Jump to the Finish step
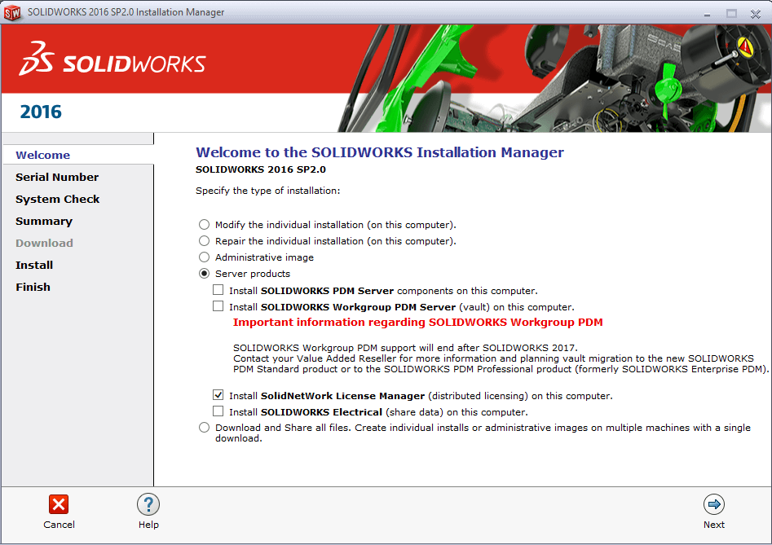This screenshot has height=545, width=772. pyautogui.click(x=33, y=288)
